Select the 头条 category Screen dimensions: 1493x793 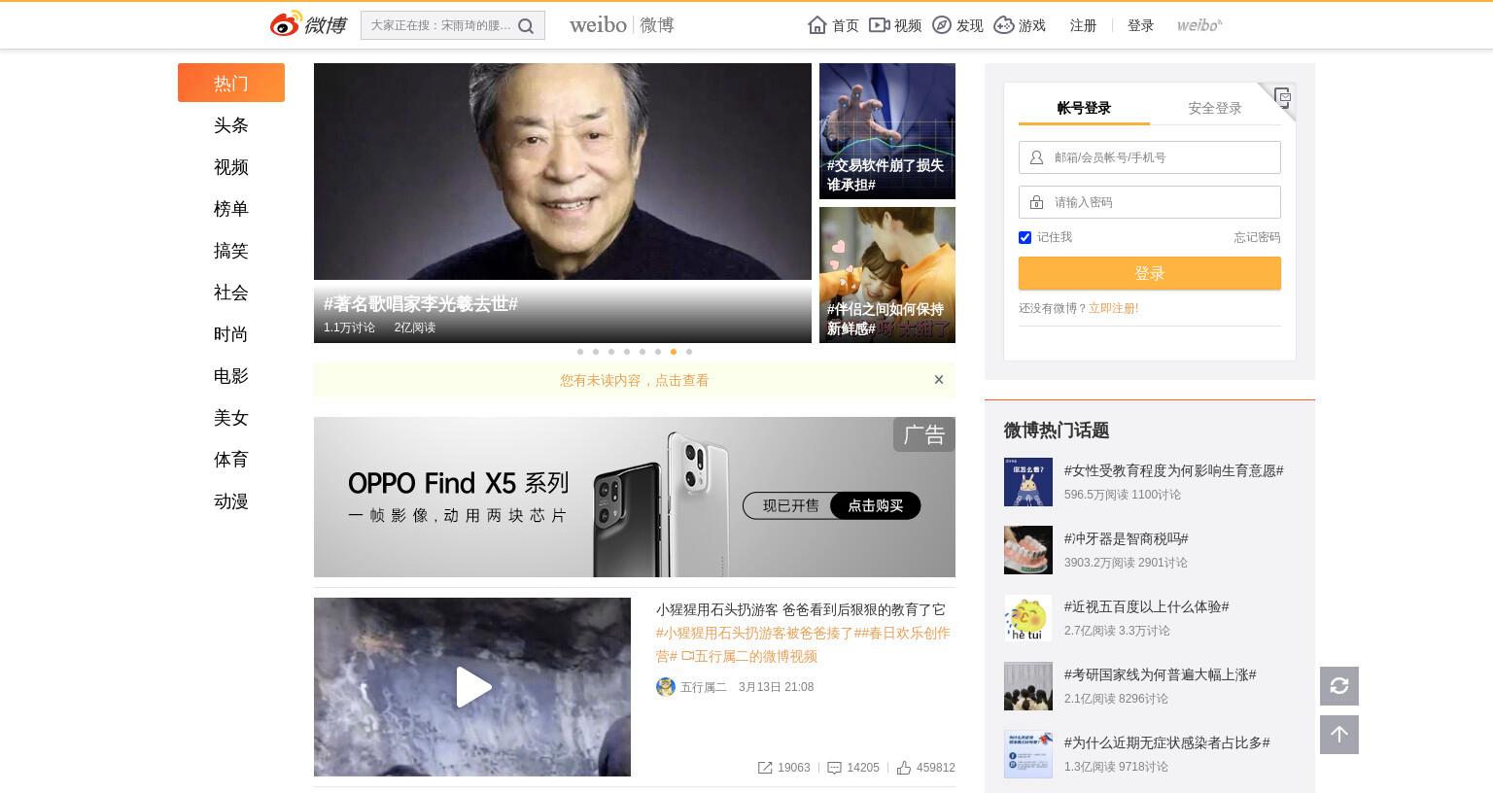click(x=231, y=125)
